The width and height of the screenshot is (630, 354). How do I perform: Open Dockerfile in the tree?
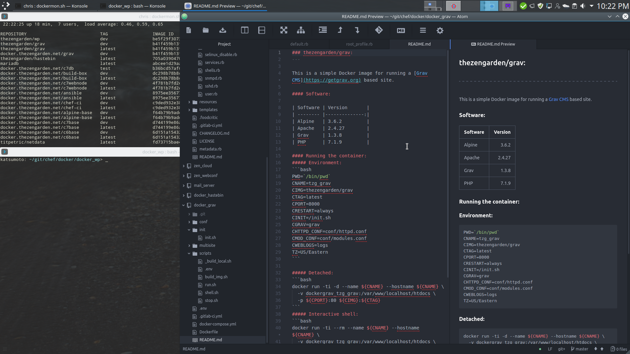208,332
